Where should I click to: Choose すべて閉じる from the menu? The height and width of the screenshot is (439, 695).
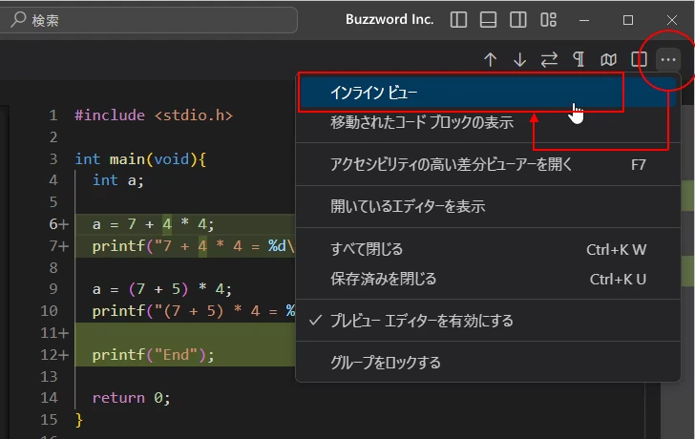pos(488,249)
